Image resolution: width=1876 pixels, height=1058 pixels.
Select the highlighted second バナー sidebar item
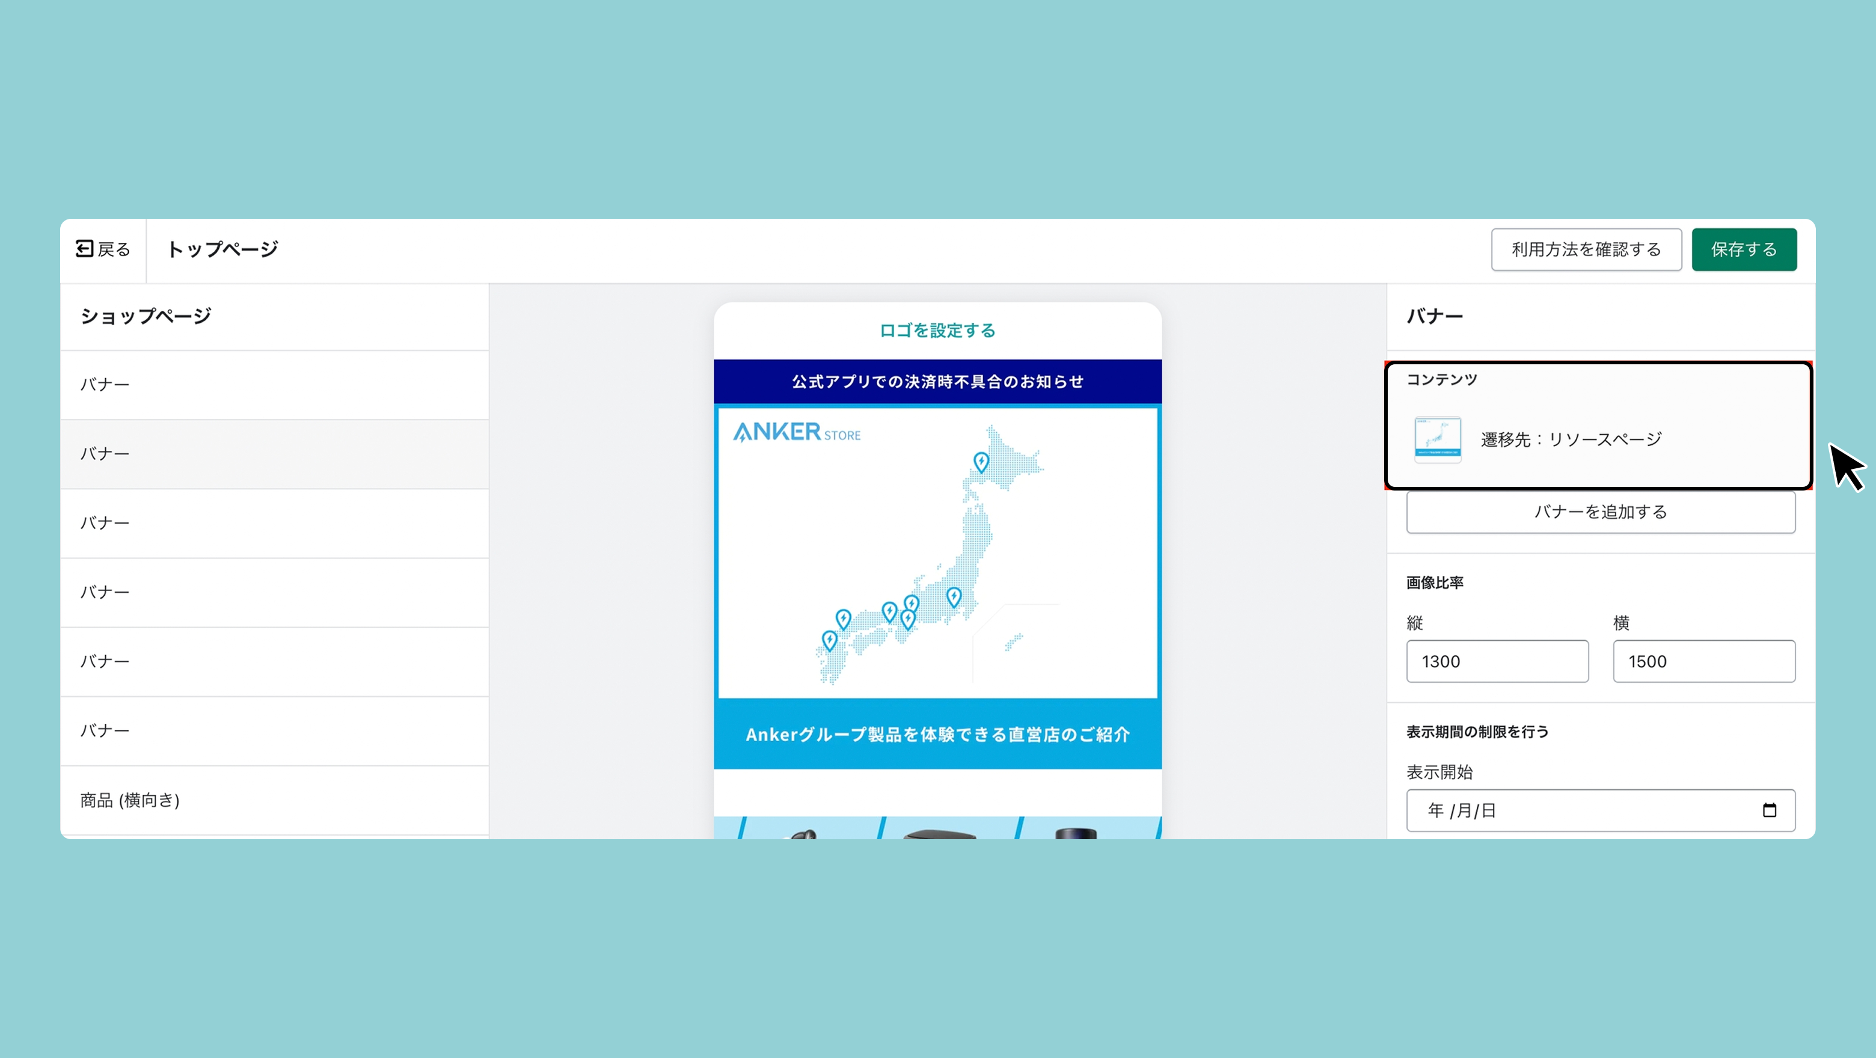tap(275, 454)
